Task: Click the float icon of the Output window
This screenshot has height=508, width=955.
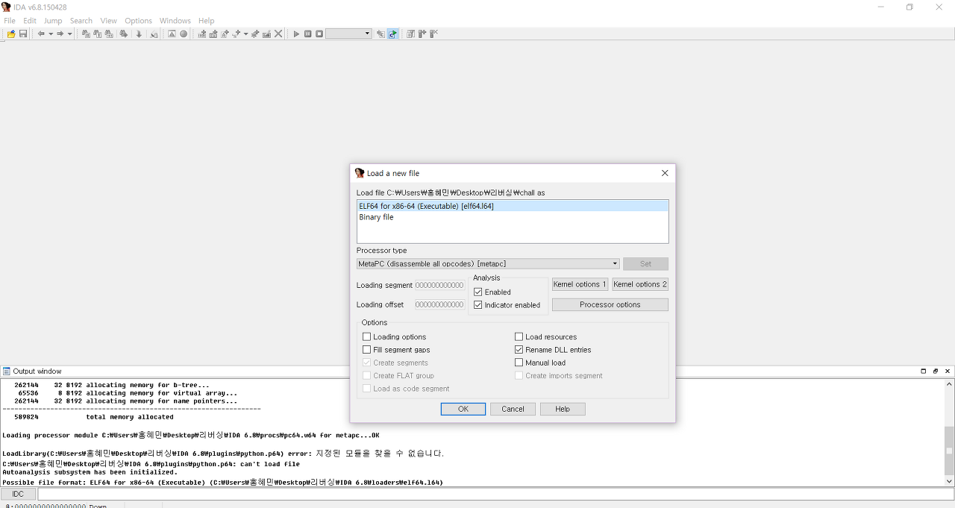Action: point(936,371)
